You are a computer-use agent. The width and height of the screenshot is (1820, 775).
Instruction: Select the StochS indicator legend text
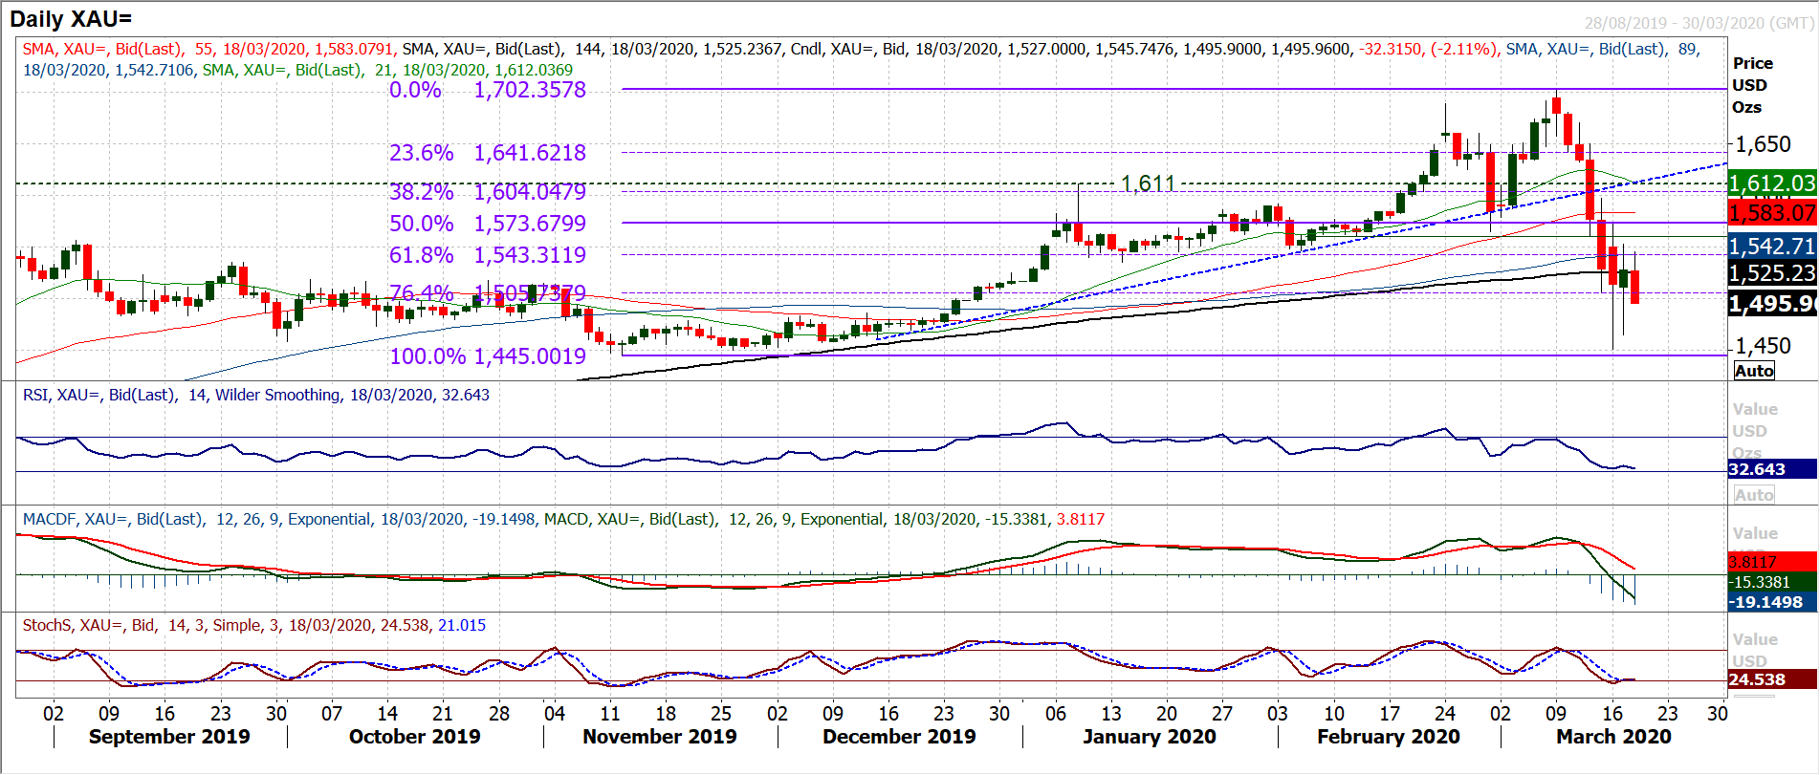coord(253,625)
